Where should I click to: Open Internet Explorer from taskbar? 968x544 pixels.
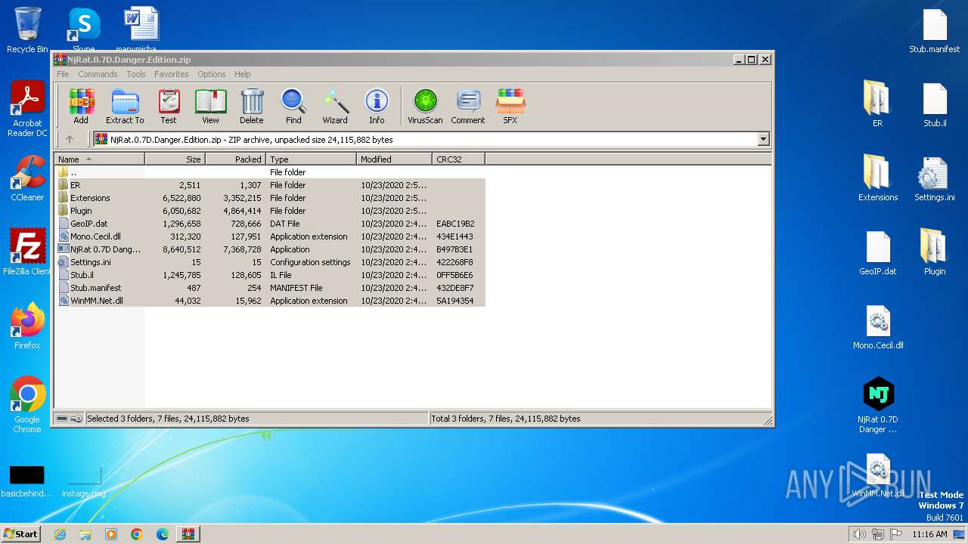60,534
